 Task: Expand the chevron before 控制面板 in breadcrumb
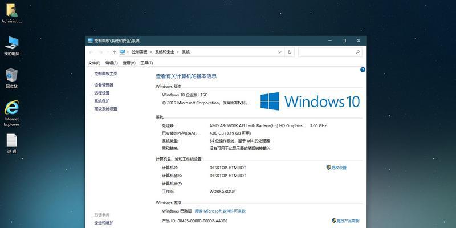click(128, 52)
